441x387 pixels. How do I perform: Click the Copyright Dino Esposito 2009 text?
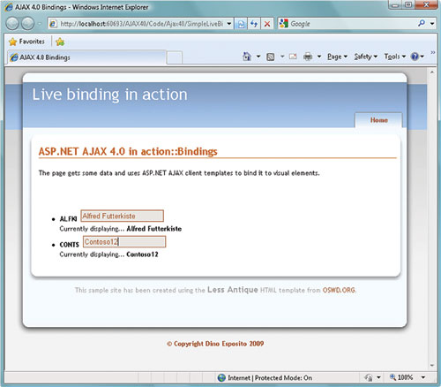tap(215, 344)
